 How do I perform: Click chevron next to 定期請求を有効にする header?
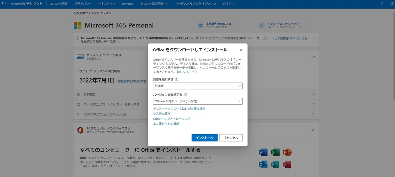pos(235,24)
